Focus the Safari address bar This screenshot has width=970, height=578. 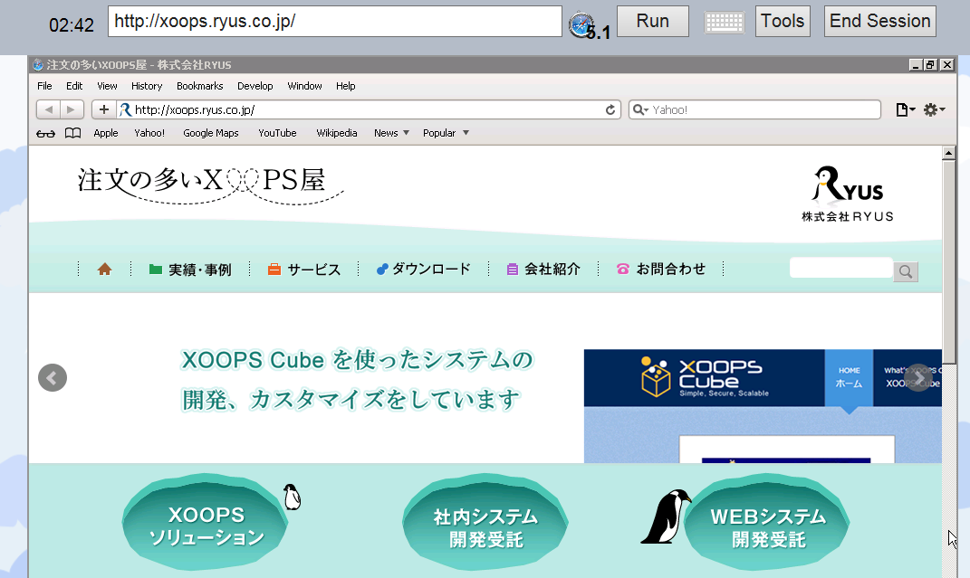tap(368, 110)
